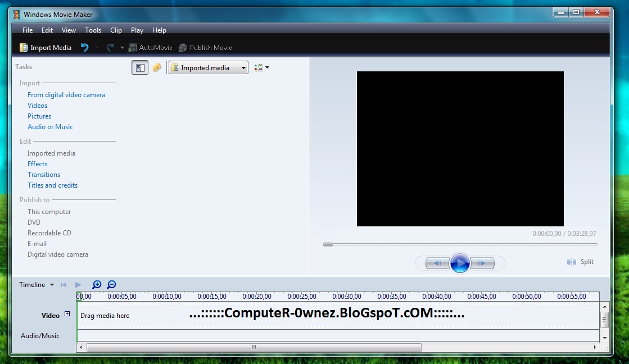Click the timeline scroll right arrow
Image resolution: width=629 pixels, height=364 pixels.
[x=595, y=347]
